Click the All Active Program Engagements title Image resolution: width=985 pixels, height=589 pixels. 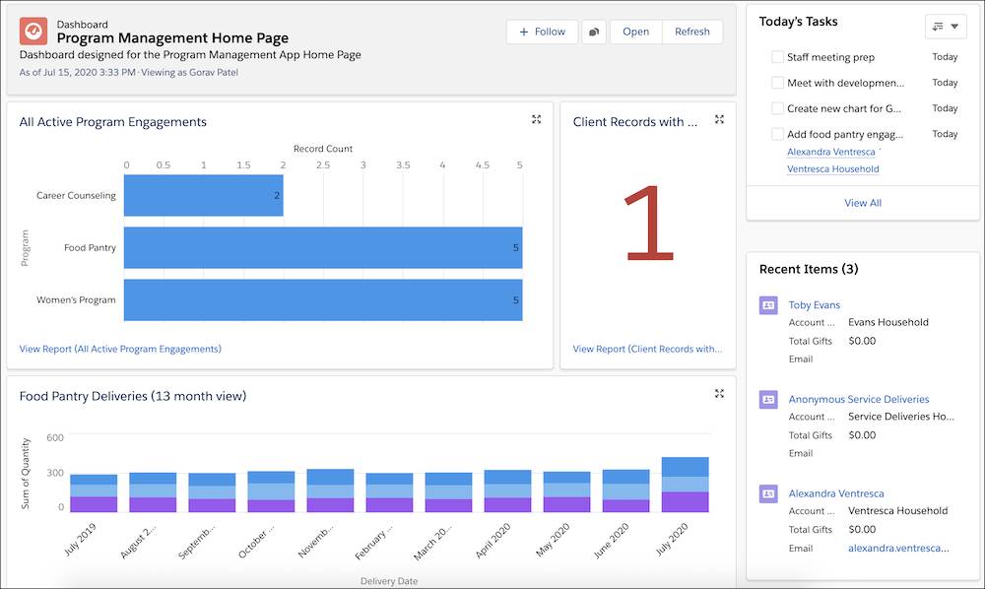coord(113,122)
